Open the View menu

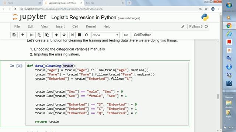[45, 26]
